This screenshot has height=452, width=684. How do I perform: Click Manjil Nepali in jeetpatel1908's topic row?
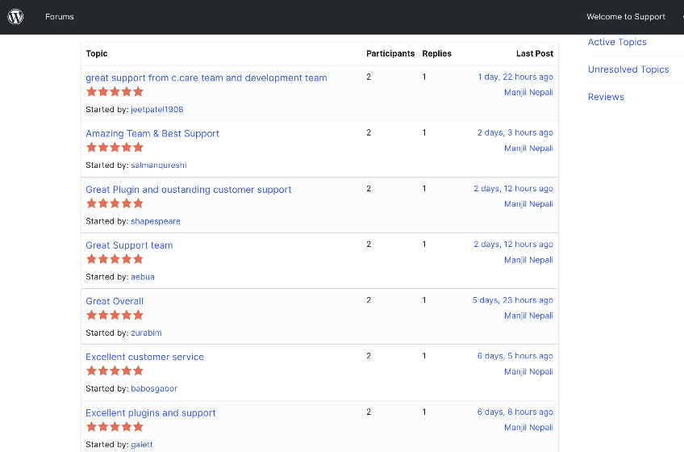(x=528, y=93)
